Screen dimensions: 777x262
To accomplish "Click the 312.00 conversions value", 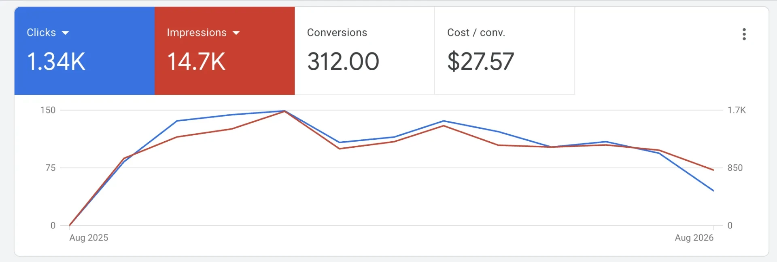I will point(343,62).
